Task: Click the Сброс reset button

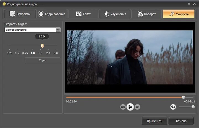Action: click(x=43, y=60)
